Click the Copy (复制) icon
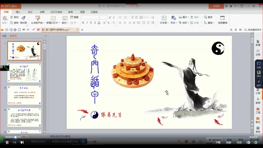 [x=12, y=23]
